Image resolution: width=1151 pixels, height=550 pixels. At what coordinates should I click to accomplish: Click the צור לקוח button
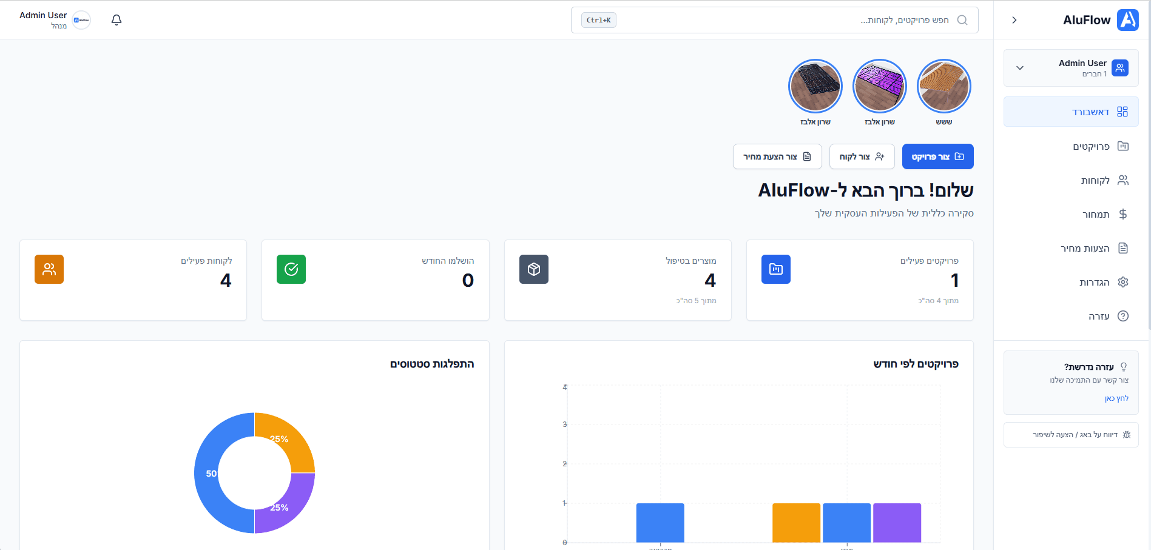click(x=862, y=156)
